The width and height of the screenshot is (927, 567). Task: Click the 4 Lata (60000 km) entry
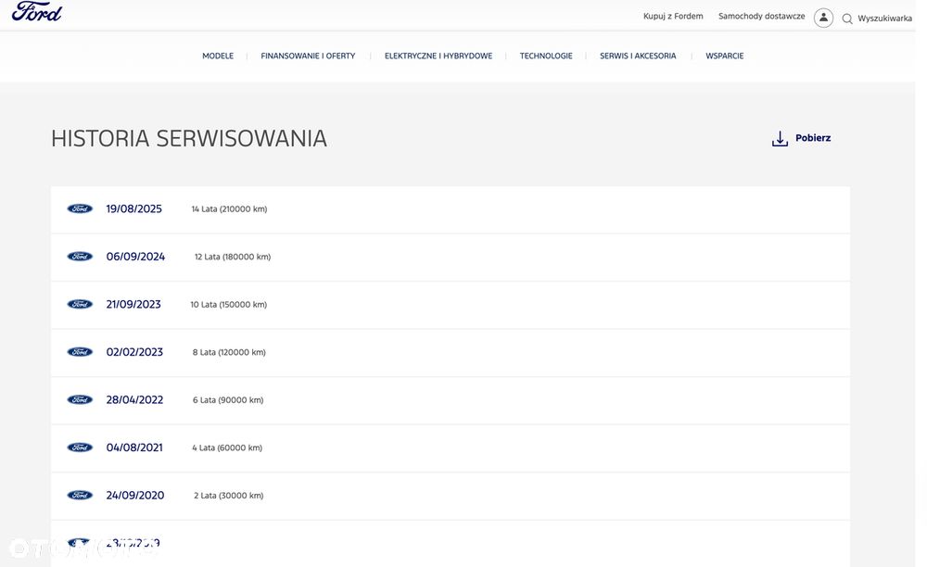click(227, 448)
